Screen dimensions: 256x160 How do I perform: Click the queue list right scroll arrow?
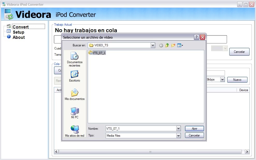point(247,151)
